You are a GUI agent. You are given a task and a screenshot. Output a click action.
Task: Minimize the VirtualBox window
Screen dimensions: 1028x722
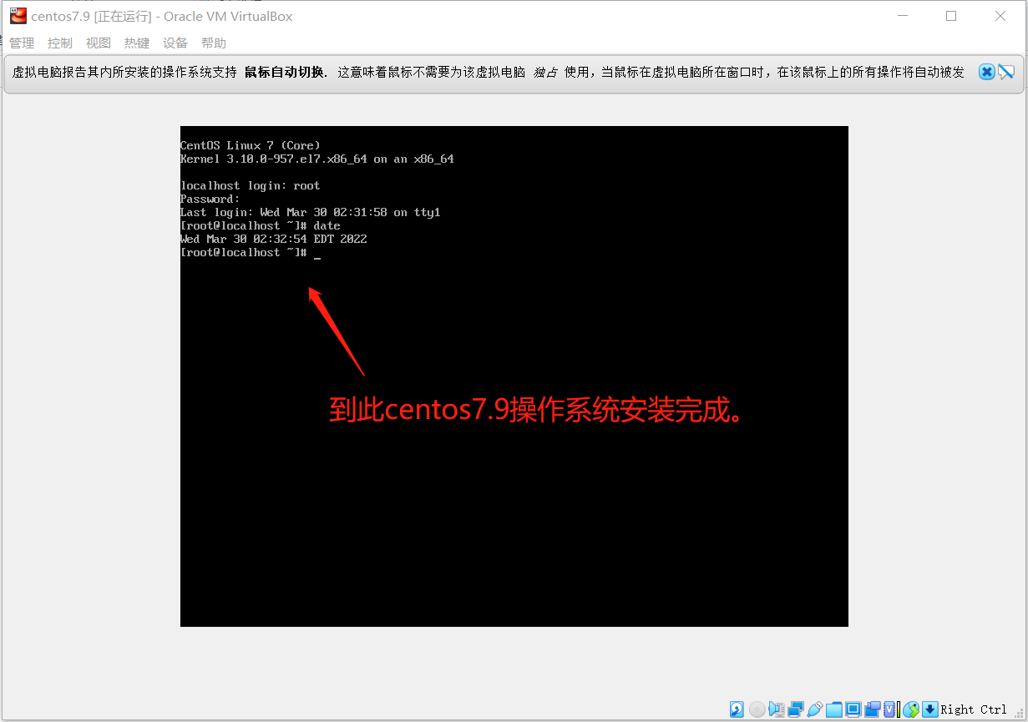coord(903,16)
